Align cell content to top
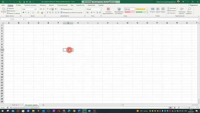 pos(47,9)
